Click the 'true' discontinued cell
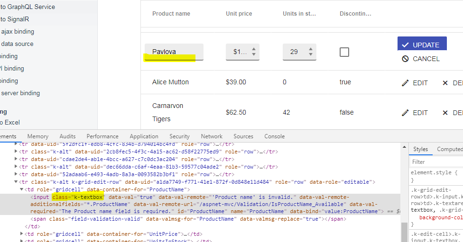463x242 pixels. 345,82
